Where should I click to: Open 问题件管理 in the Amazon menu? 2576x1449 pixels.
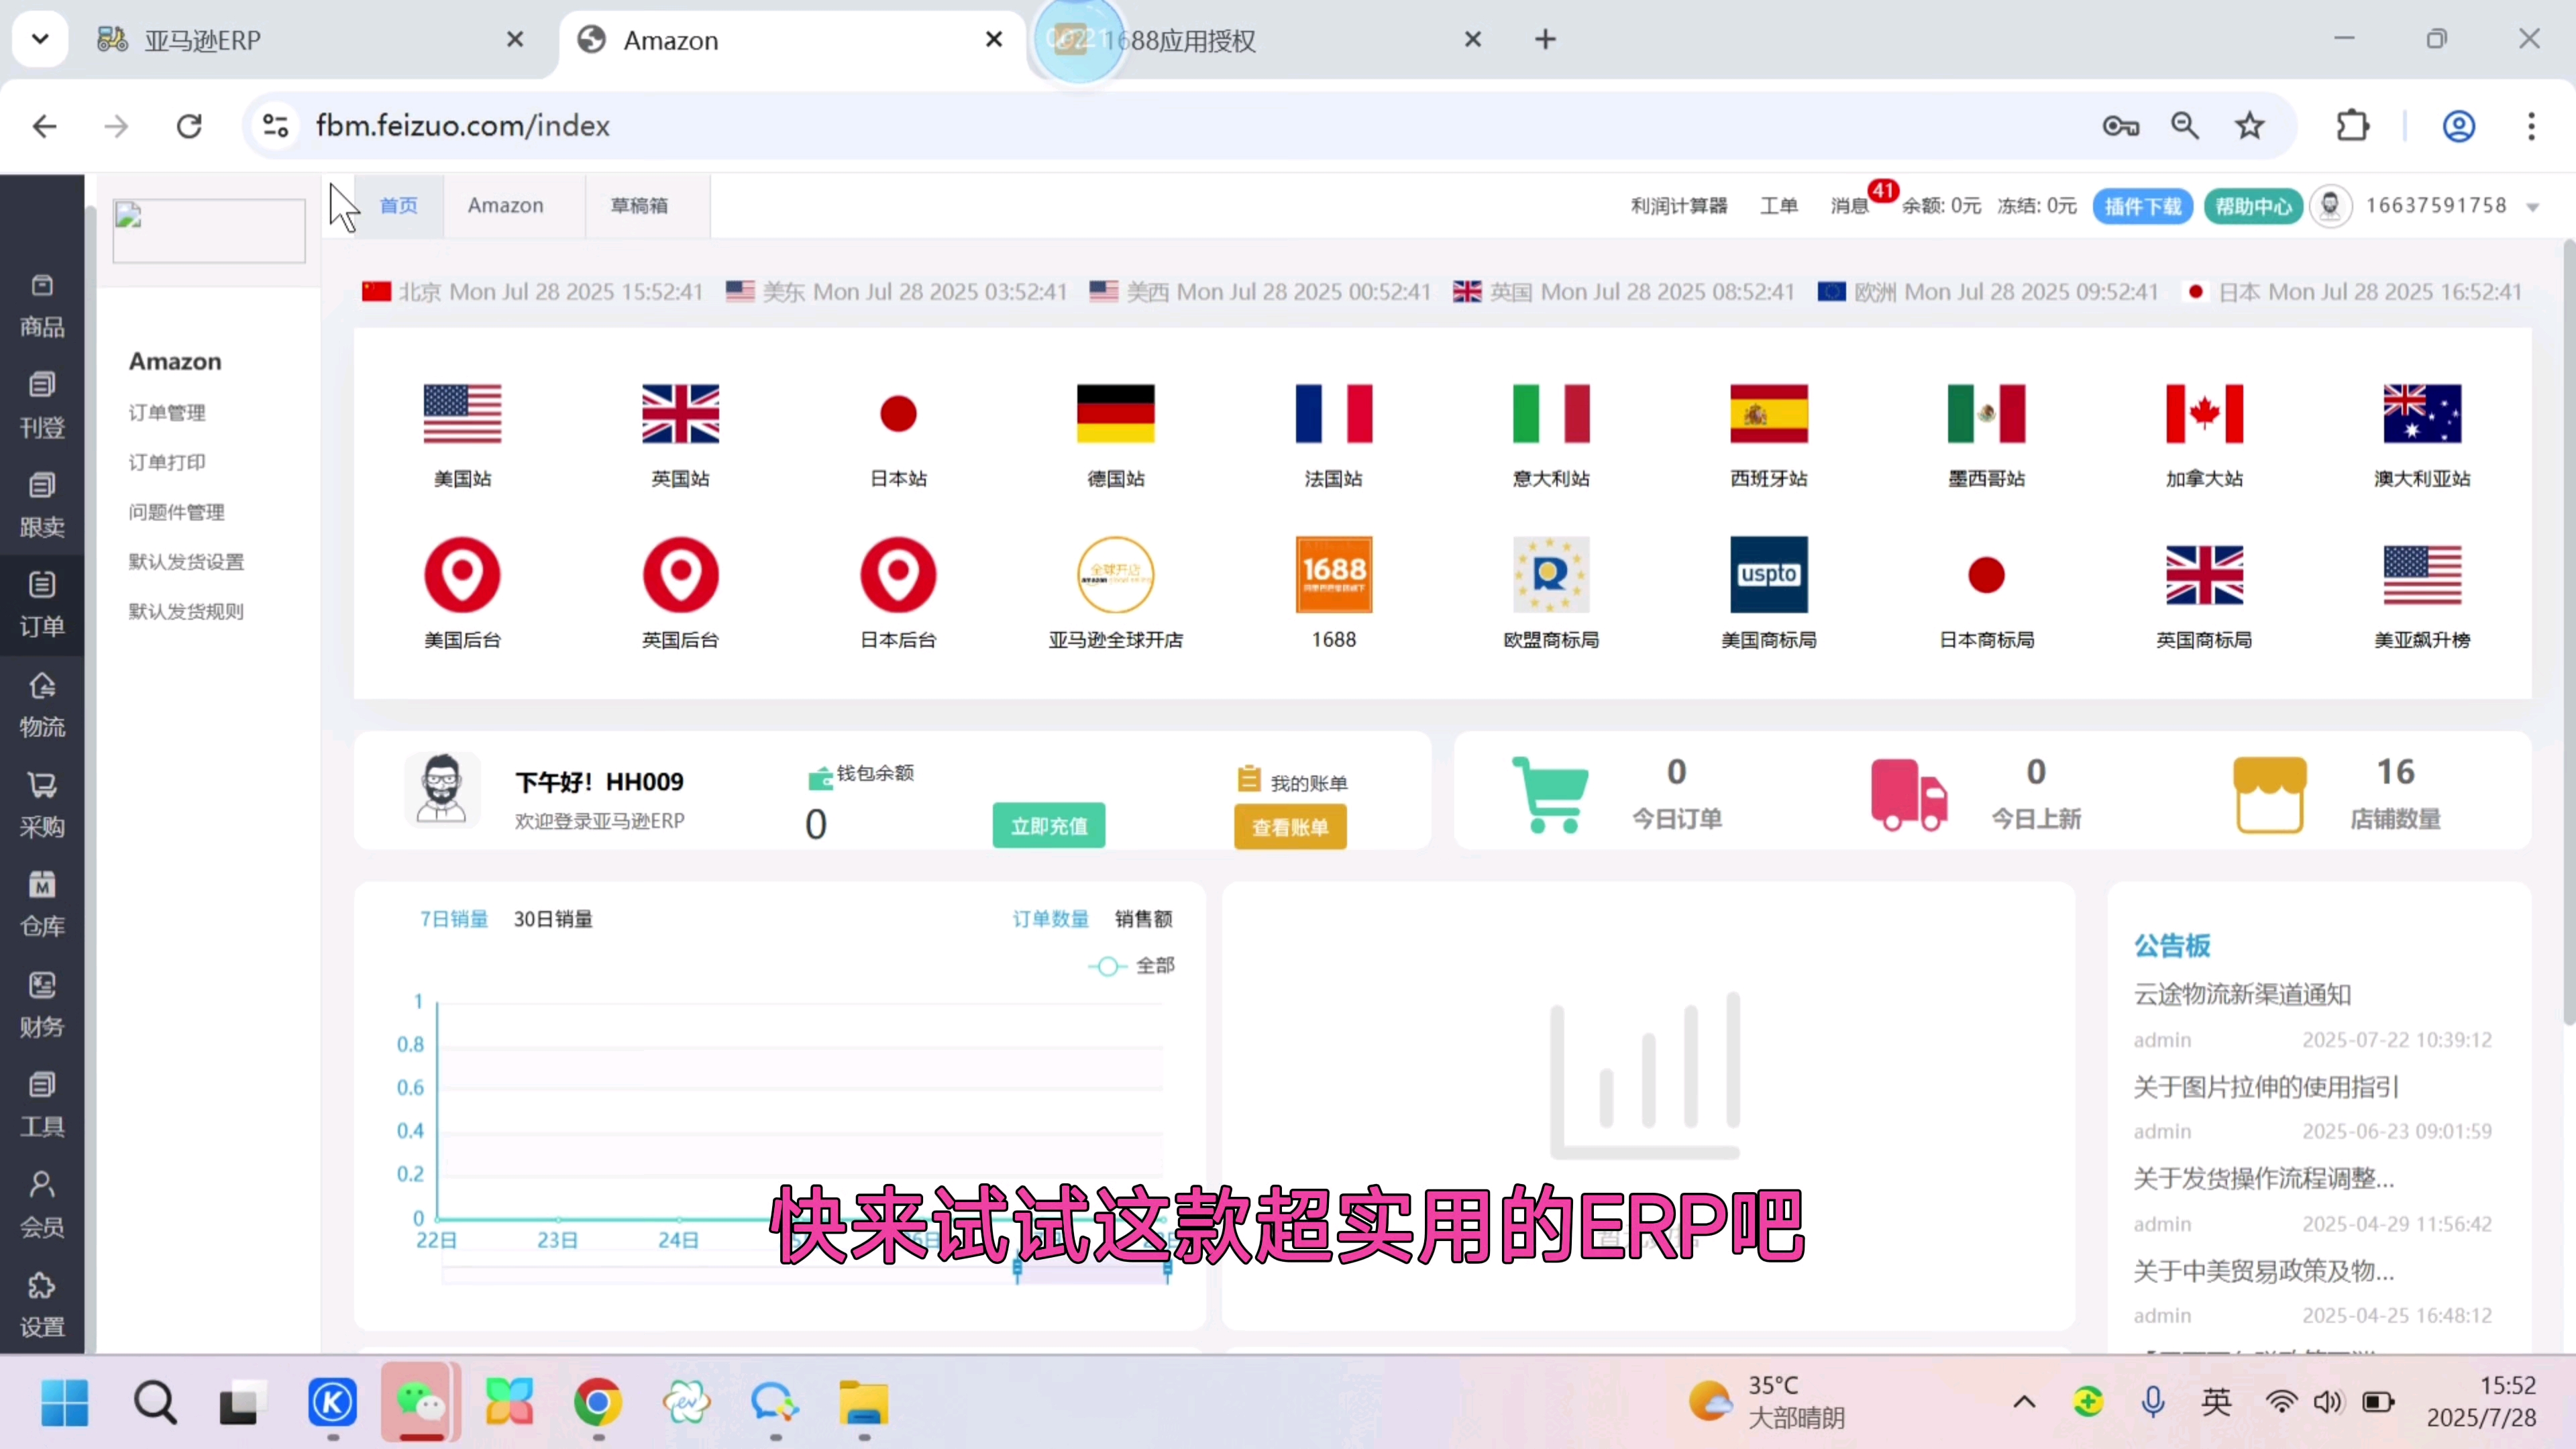pos(176,512)
